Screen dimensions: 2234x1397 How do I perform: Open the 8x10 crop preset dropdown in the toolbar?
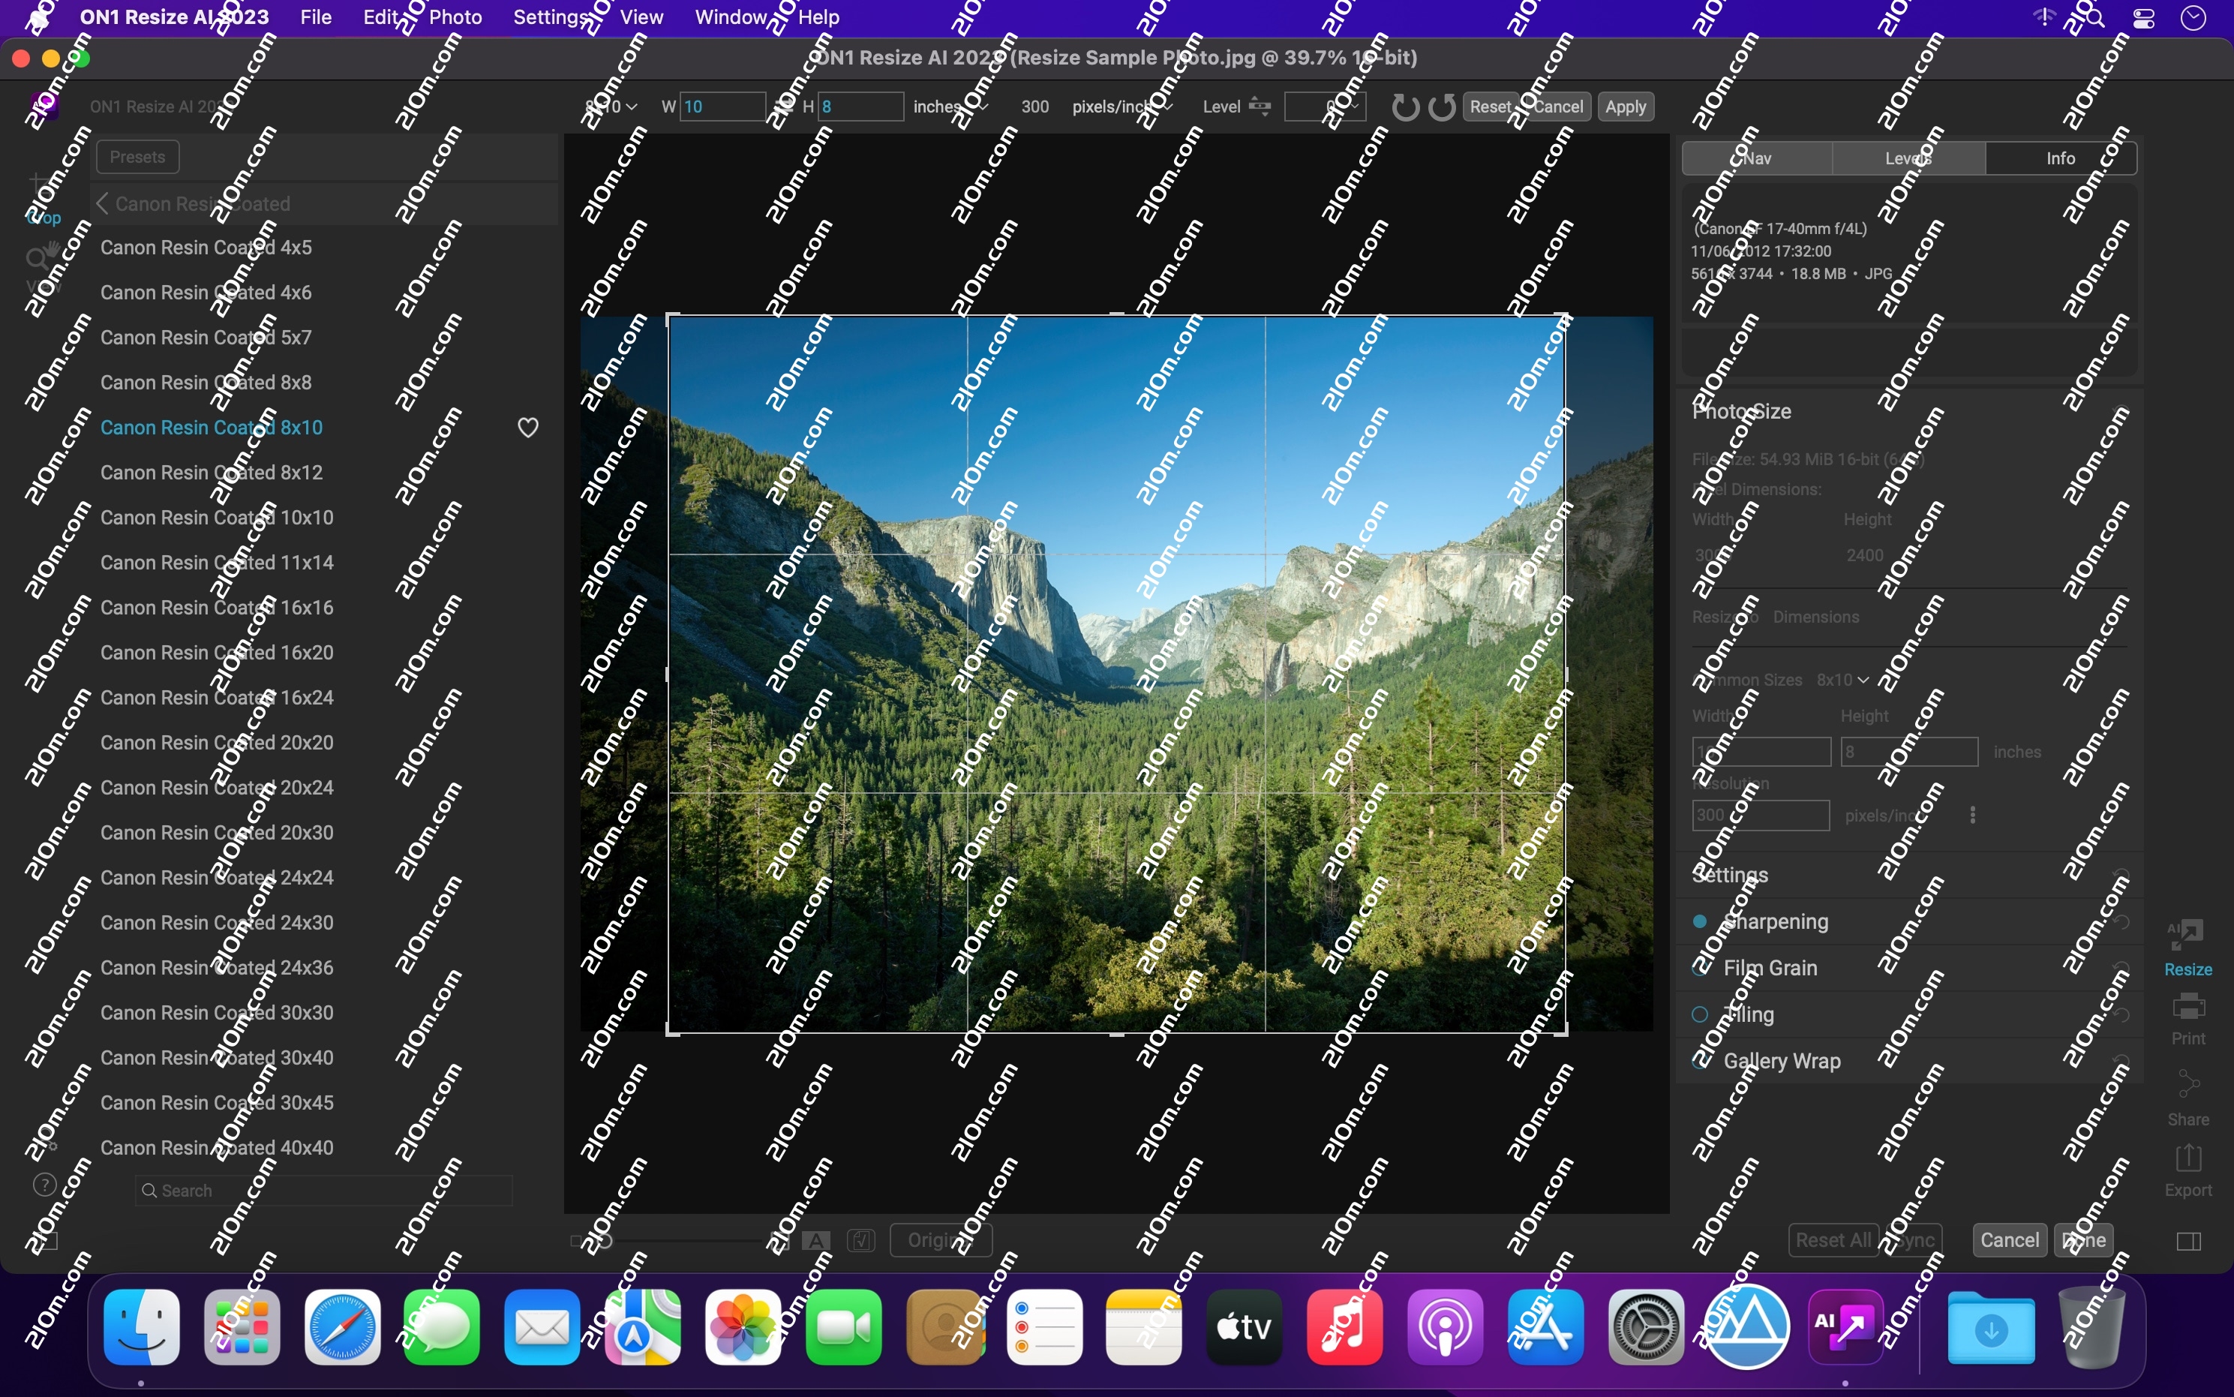pos(611,107)
